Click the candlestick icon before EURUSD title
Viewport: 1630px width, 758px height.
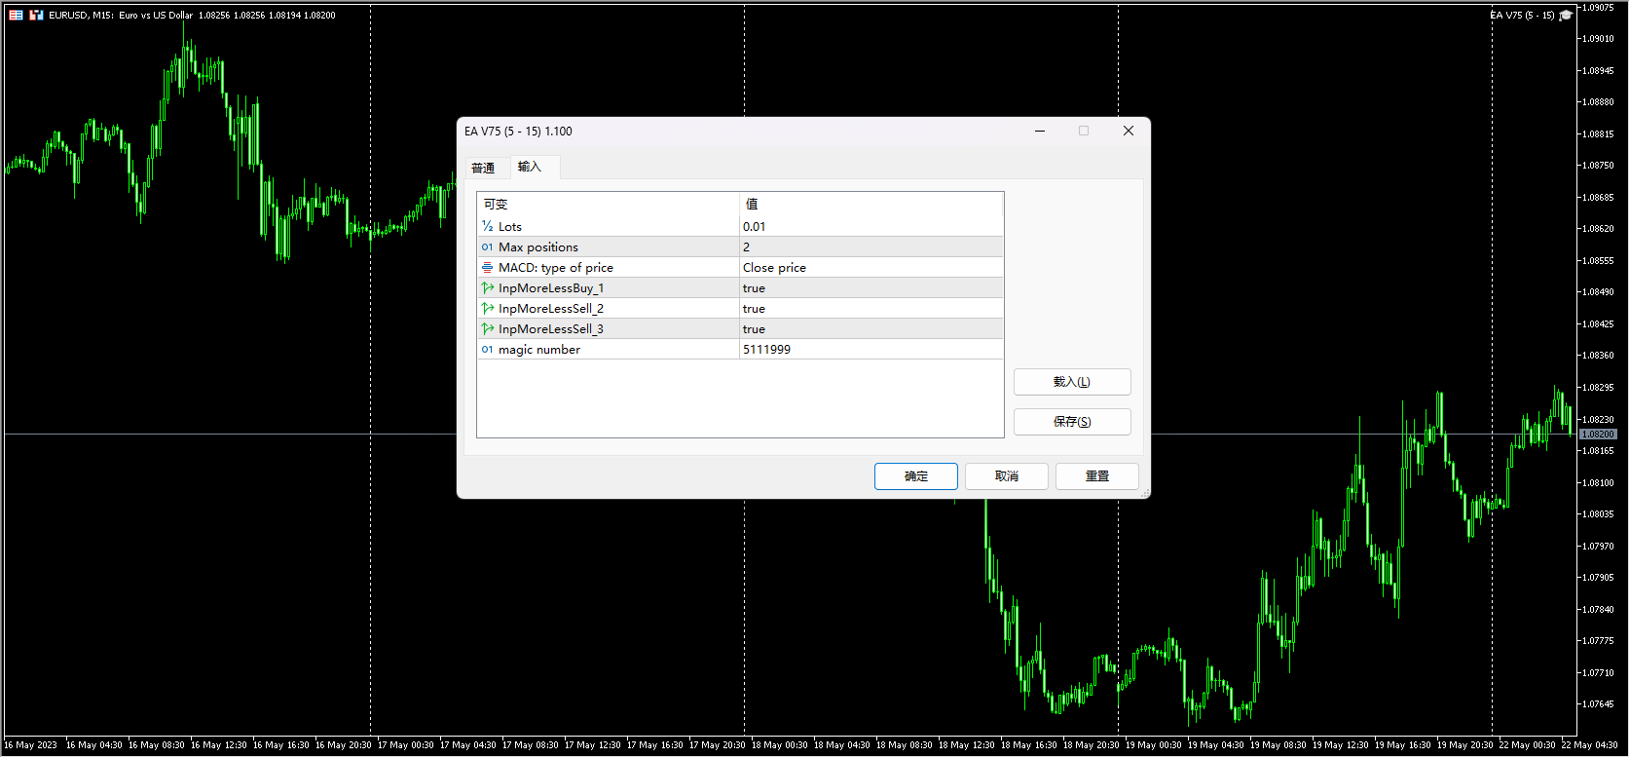(36, 15)
